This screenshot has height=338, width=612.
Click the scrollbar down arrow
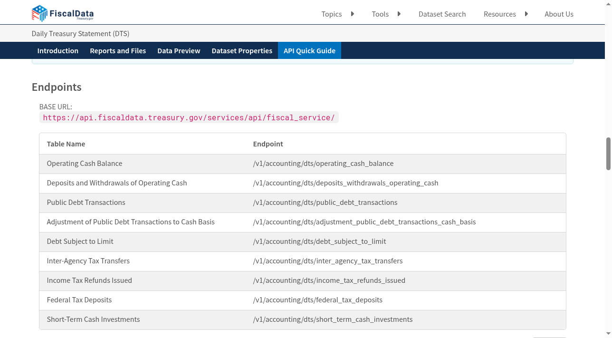pyautogui.click(x=608, y=335)
